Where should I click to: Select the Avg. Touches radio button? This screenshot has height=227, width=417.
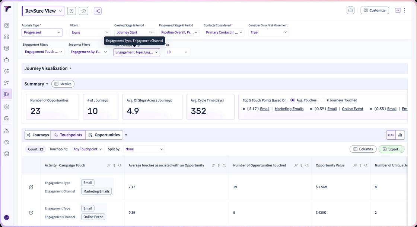click(293, 100)
